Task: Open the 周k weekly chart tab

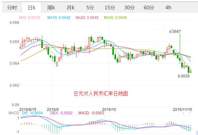Action: pos(51,8)
